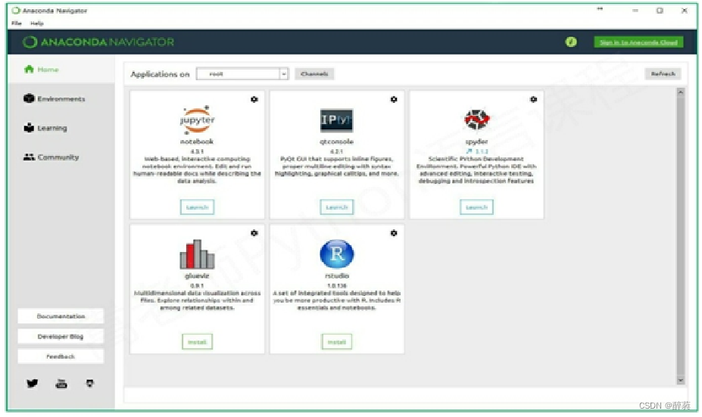
Task: Open the Documentation link button
Action: tap(61, 316)
